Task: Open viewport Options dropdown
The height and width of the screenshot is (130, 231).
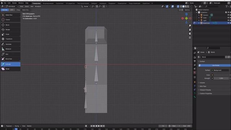Action: tap(188, 10)
